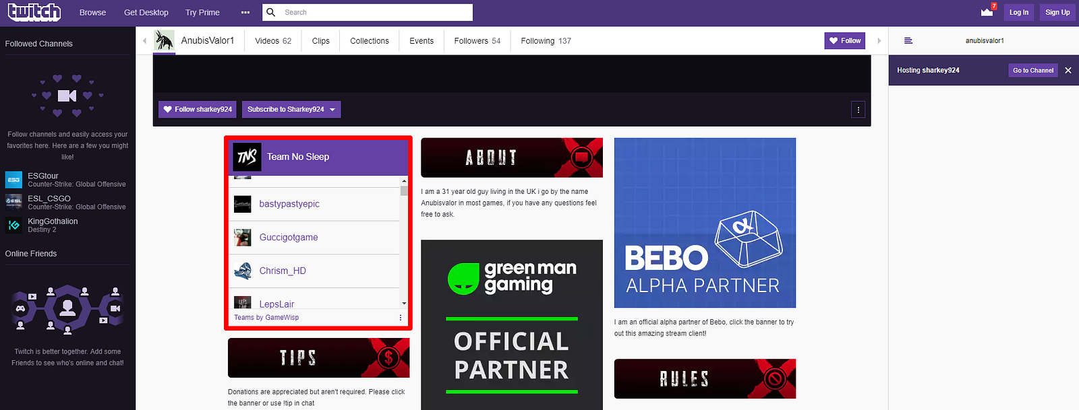Open the Followers 54 tab
Viewport: 1079px width, 410px height.
[x=477, y=41]
